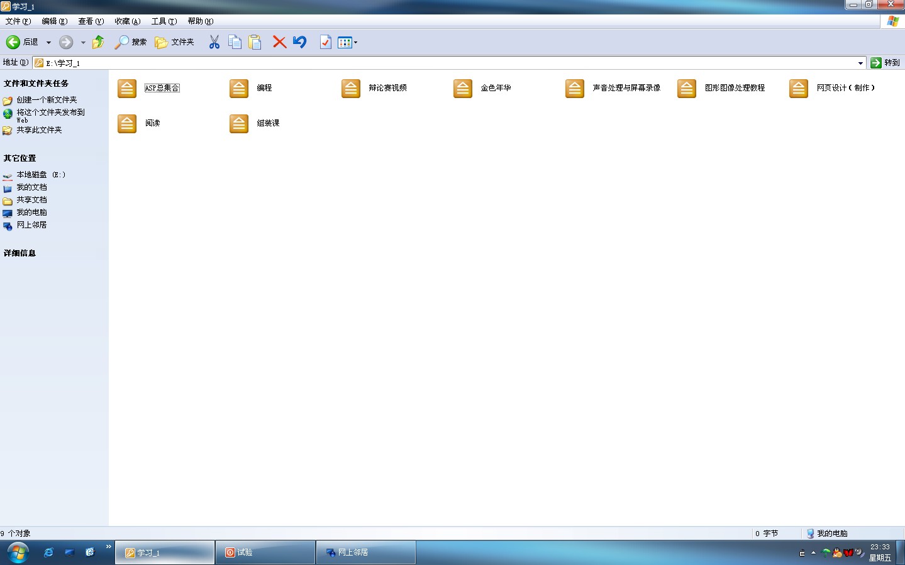The width and height of the screenshot is (905, 565).
Task: Click the 转到 (Go) button
Action: click(886, 63)
